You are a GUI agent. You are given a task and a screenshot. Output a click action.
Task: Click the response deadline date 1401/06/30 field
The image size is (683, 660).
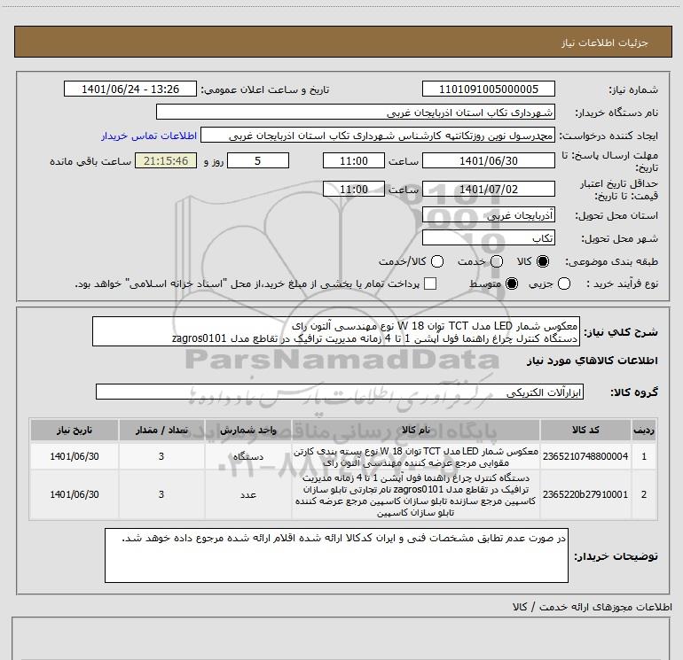(x=488, y=160)
